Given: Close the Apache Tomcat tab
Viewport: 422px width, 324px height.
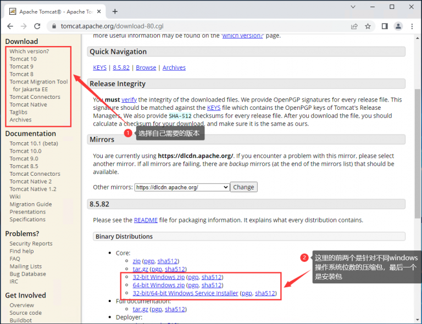Looking at the screenshot, I should (98, 12).
